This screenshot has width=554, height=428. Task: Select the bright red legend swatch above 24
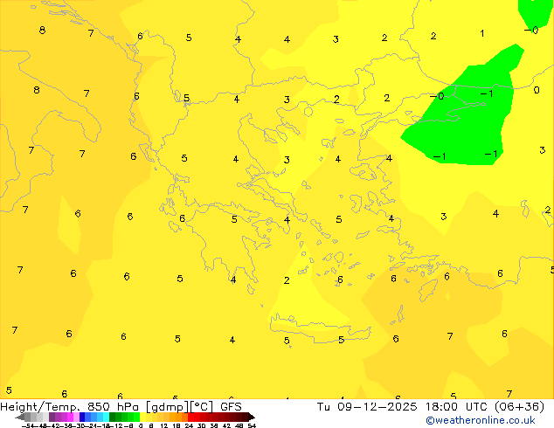pos(190,417)
